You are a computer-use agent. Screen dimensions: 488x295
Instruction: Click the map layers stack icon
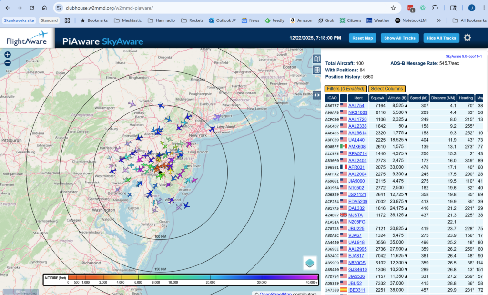click(310, 263)
